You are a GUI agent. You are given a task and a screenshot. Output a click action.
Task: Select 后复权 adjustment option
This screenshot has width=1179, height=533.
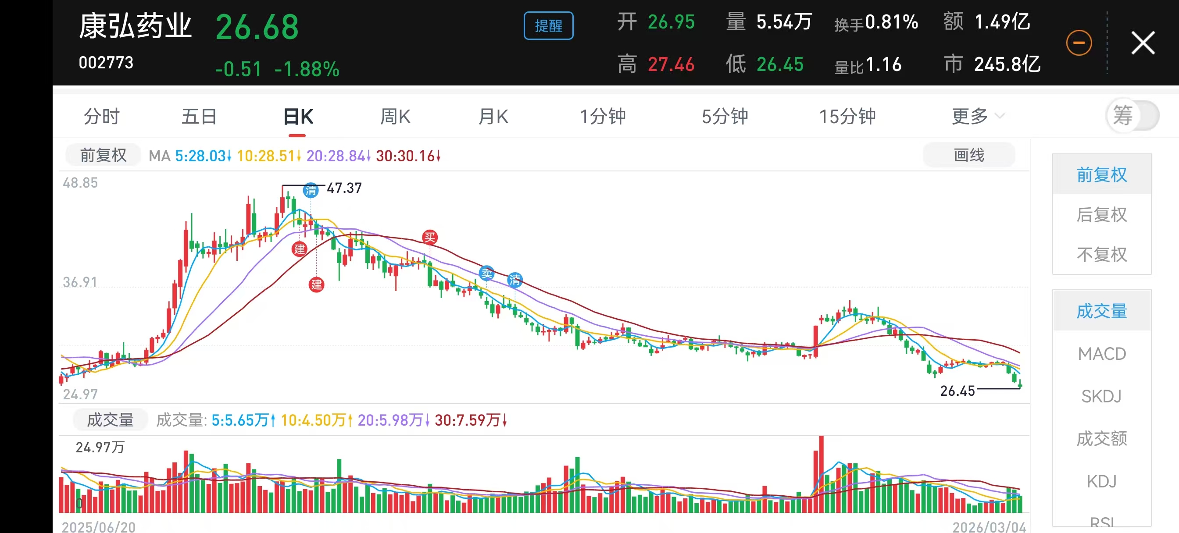point(1101,215)
